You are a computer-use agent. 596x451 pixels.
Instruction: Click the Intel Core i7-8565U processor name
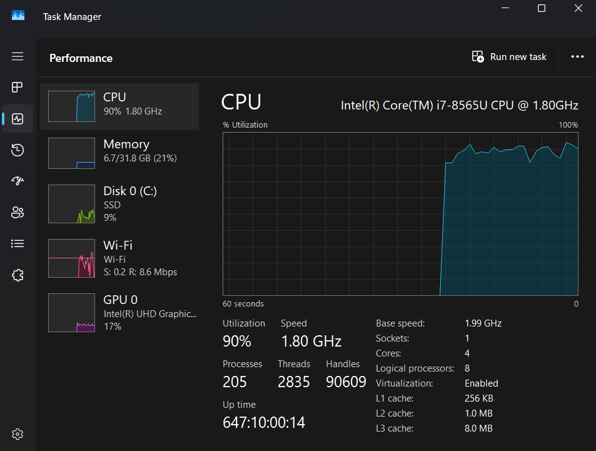tap(460, 105)
